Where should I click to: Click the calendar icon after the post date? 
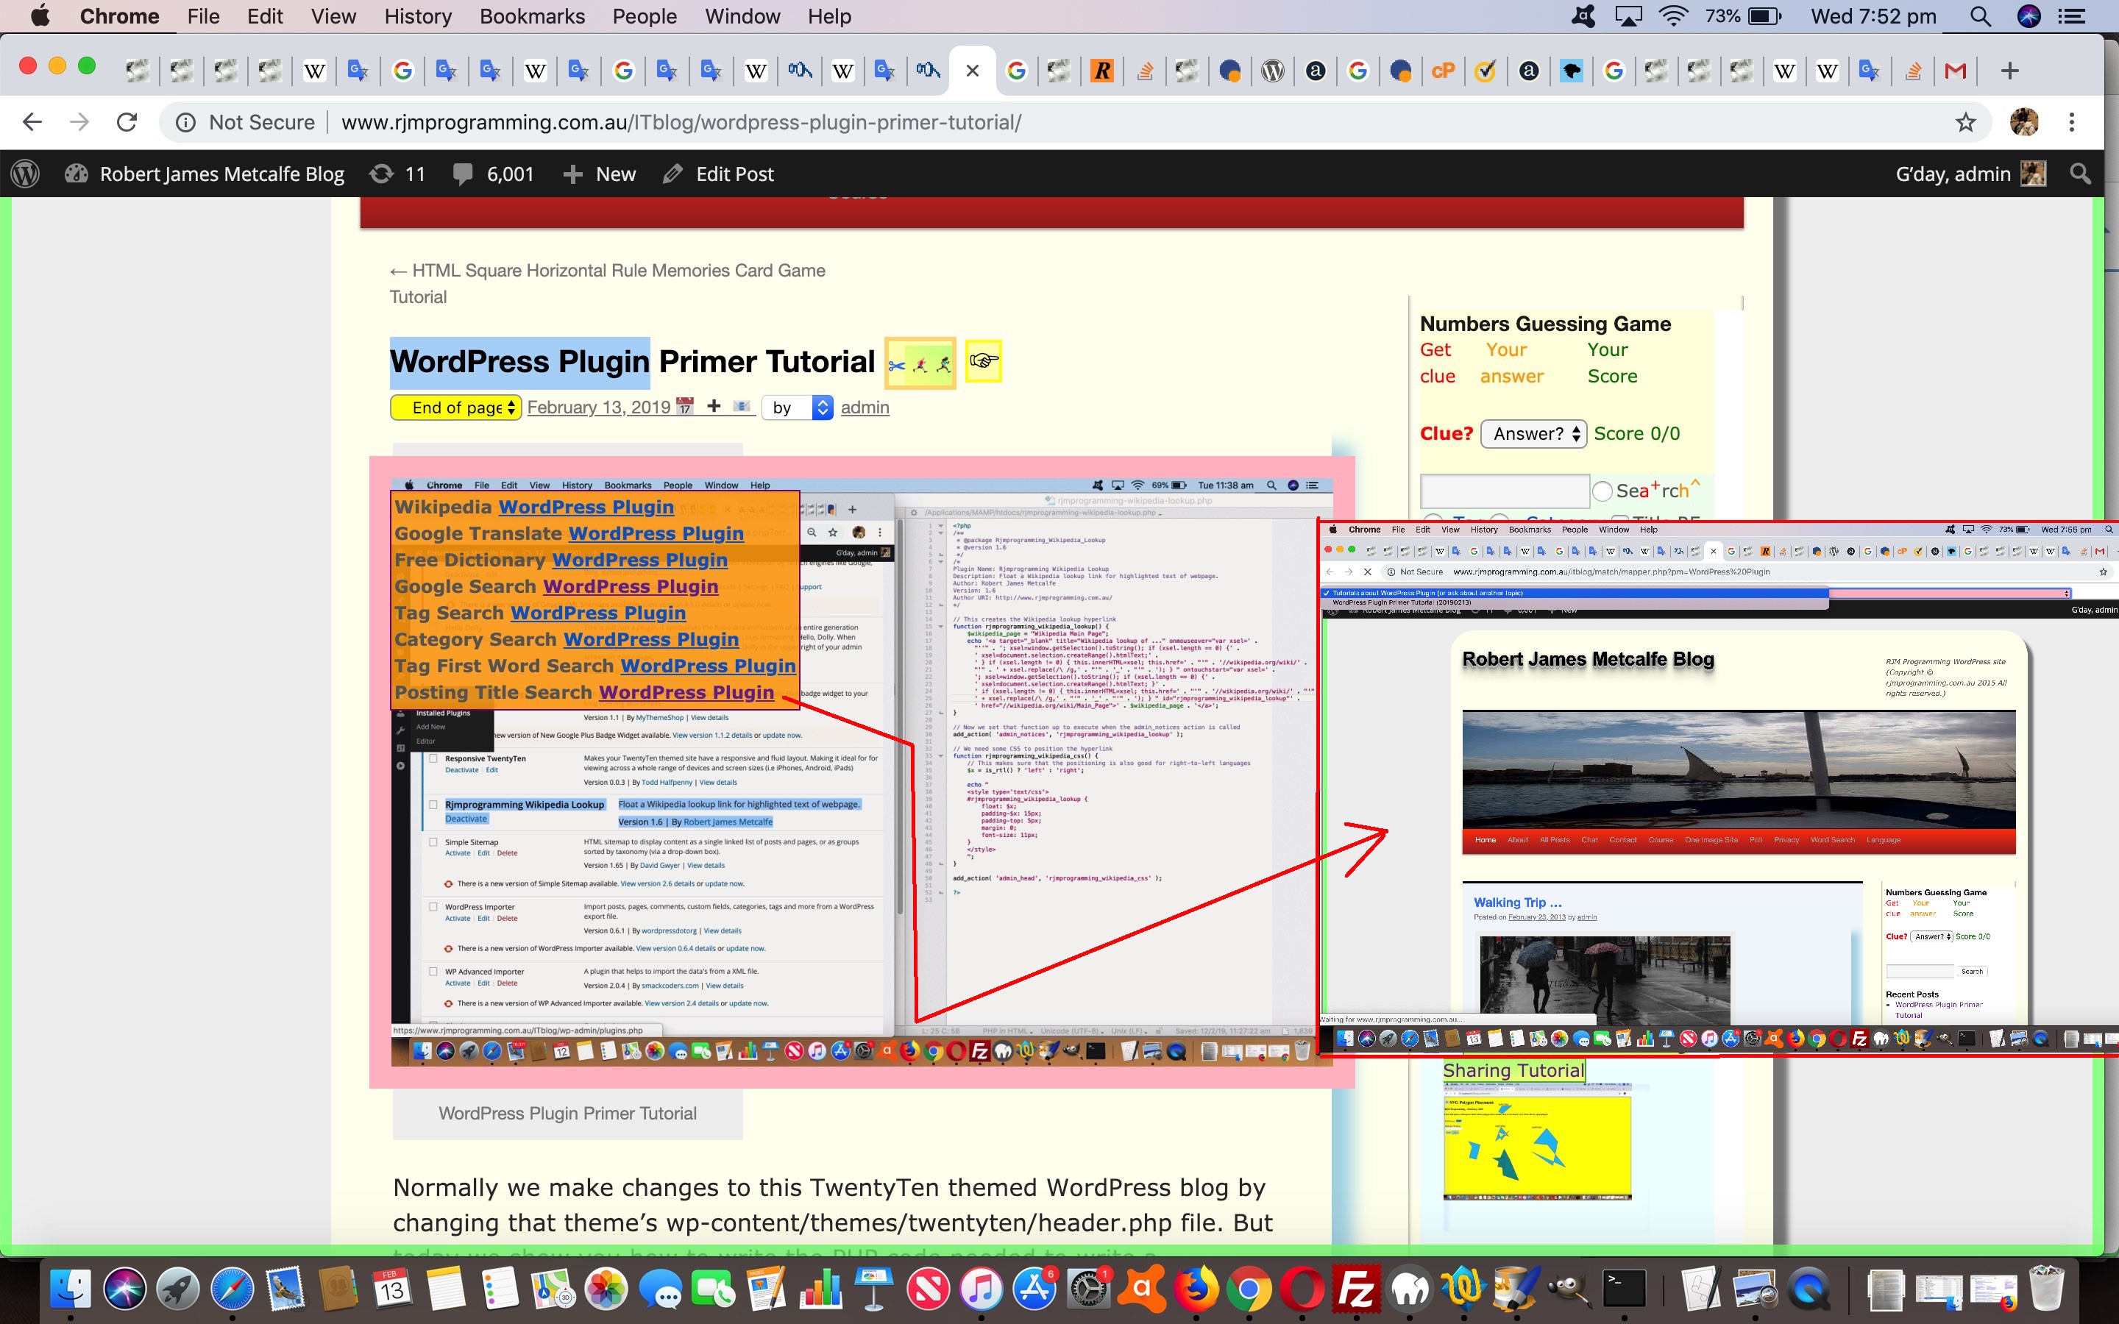686,406
